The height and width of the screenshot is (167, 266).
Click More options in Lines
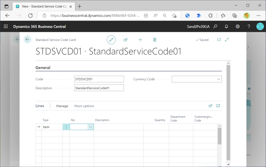click(x=84, y=106)
